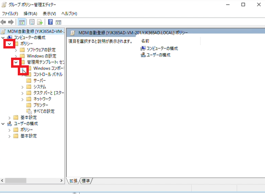Expand ソフトウェアの設定 folder
This screenshot has width=265, height=194.
pyautogui.click(x=16, y=50)
